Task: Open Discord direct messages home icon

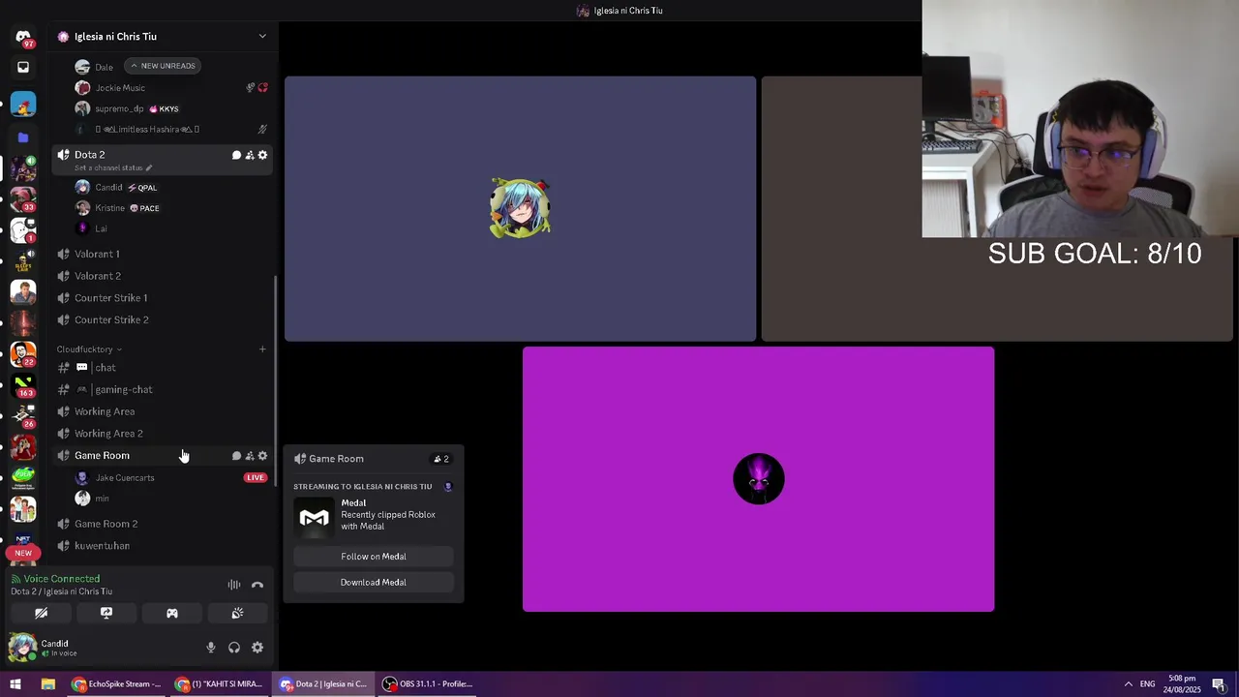Action: 23,36
